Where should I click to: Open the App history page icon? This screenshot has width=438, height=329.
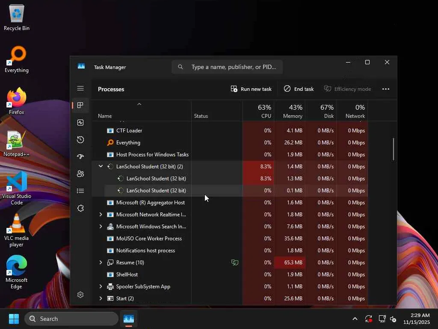pos(80,140)
